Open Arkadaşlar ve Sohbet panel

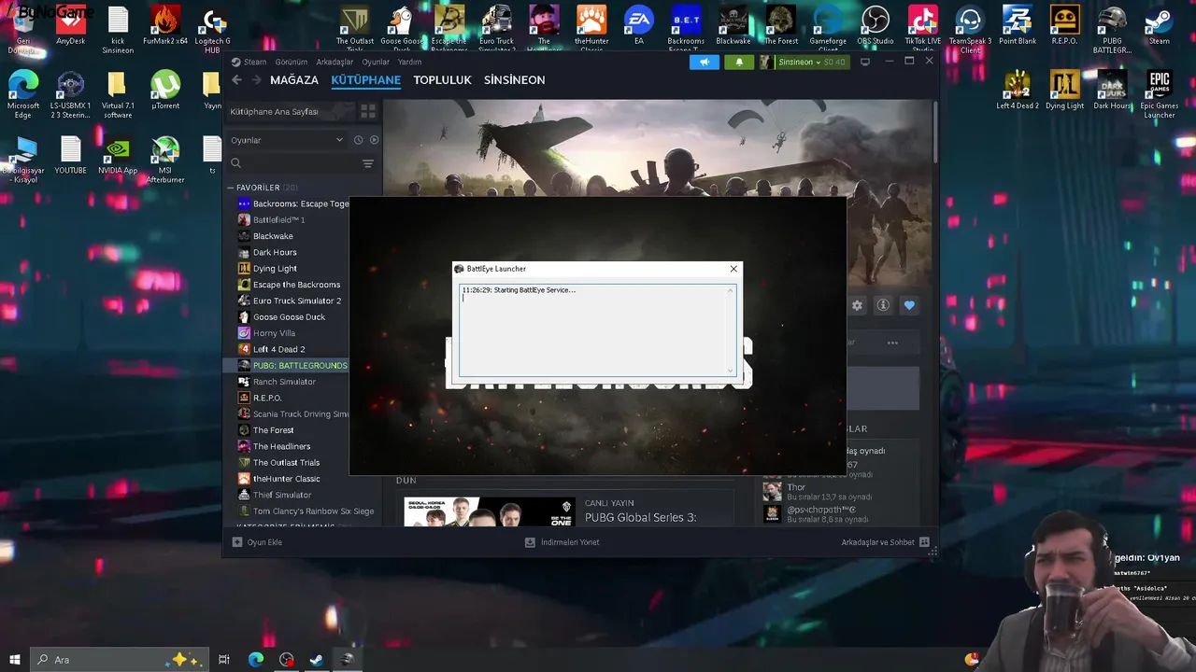[x=885, y=542]
